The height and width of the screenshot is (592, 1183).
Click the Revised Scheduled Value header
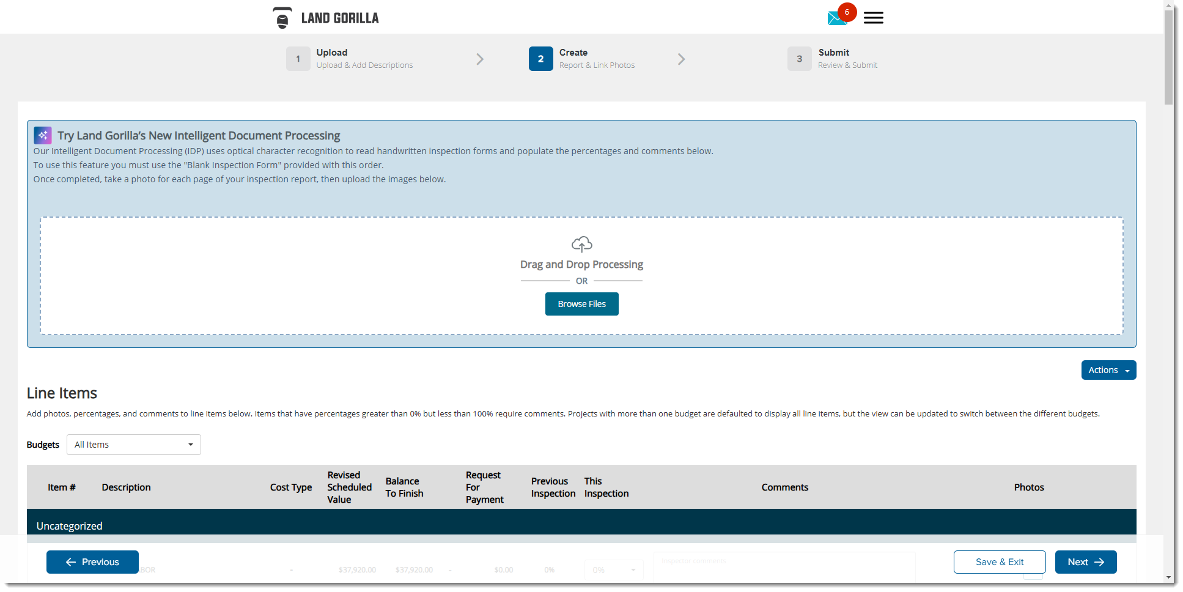pyautogui.click(x=349, y=487)
